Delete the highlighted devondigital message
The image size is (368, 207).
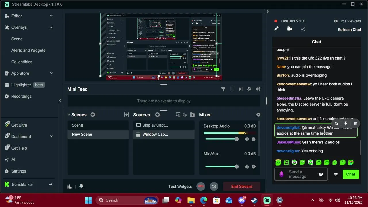355,124
